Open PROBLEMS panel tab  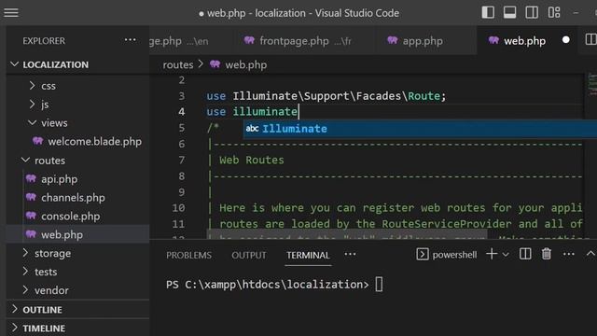pyautogui.click(x=188, y=255)
